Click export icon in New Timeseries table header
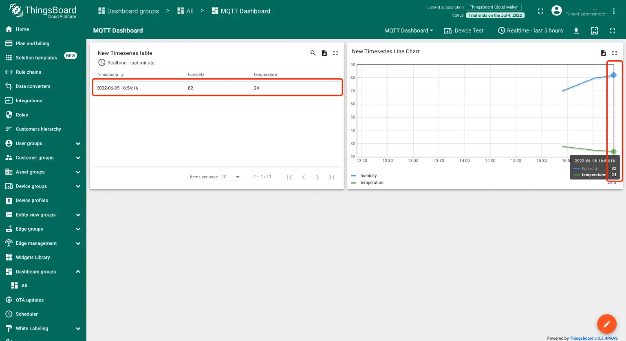 click(x=324, y=53)
